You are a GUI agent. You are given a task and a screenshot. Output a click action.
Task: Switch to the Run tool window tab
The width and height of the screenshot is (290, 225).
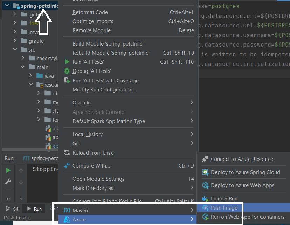click(34, 209)
